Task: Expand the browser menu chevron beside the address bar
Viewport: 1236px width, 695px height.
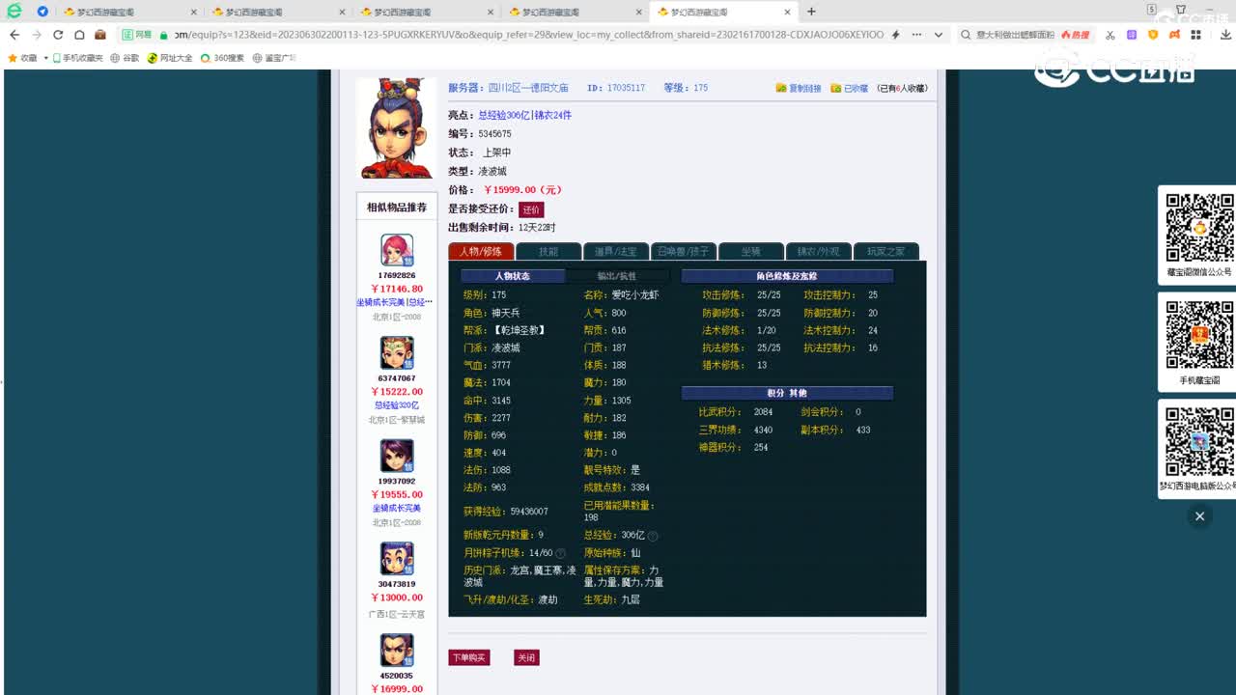Action: (938, 34)
